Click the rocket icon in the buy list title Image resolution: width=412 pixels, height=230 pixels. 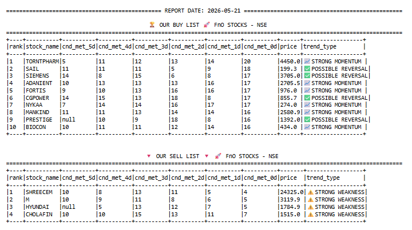(207, 25)
